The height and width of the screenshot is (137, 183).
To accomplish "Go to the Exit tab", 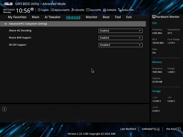I will (129, 17).
